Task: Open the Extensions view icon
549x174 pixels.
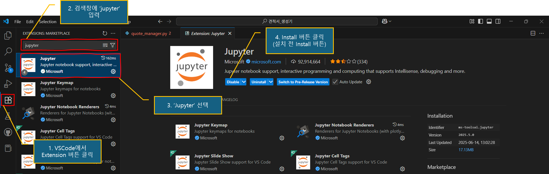Action: [x=8, y=100]
